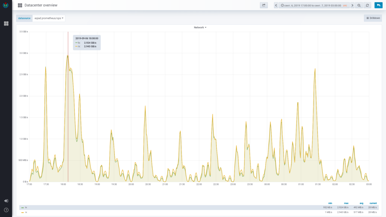Toggle the rx series in legend

26,212
